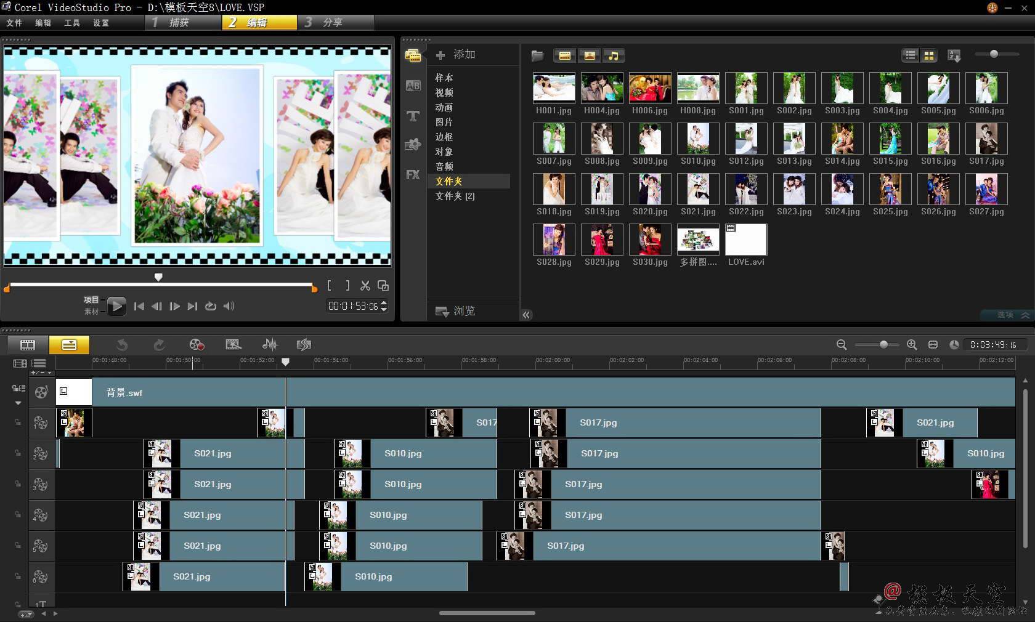
Task: Select the 背景.swf clip on video track
Action: tap(535, 392)
